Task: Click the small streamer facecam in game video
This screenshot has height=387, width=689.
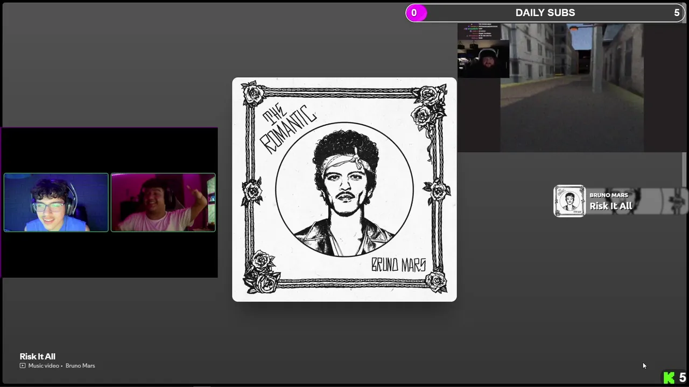Action: click(x=483, y=59)
